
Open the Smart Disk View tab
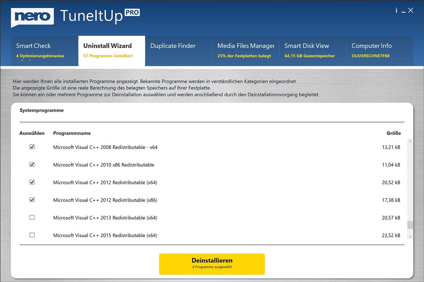(313, 51)
